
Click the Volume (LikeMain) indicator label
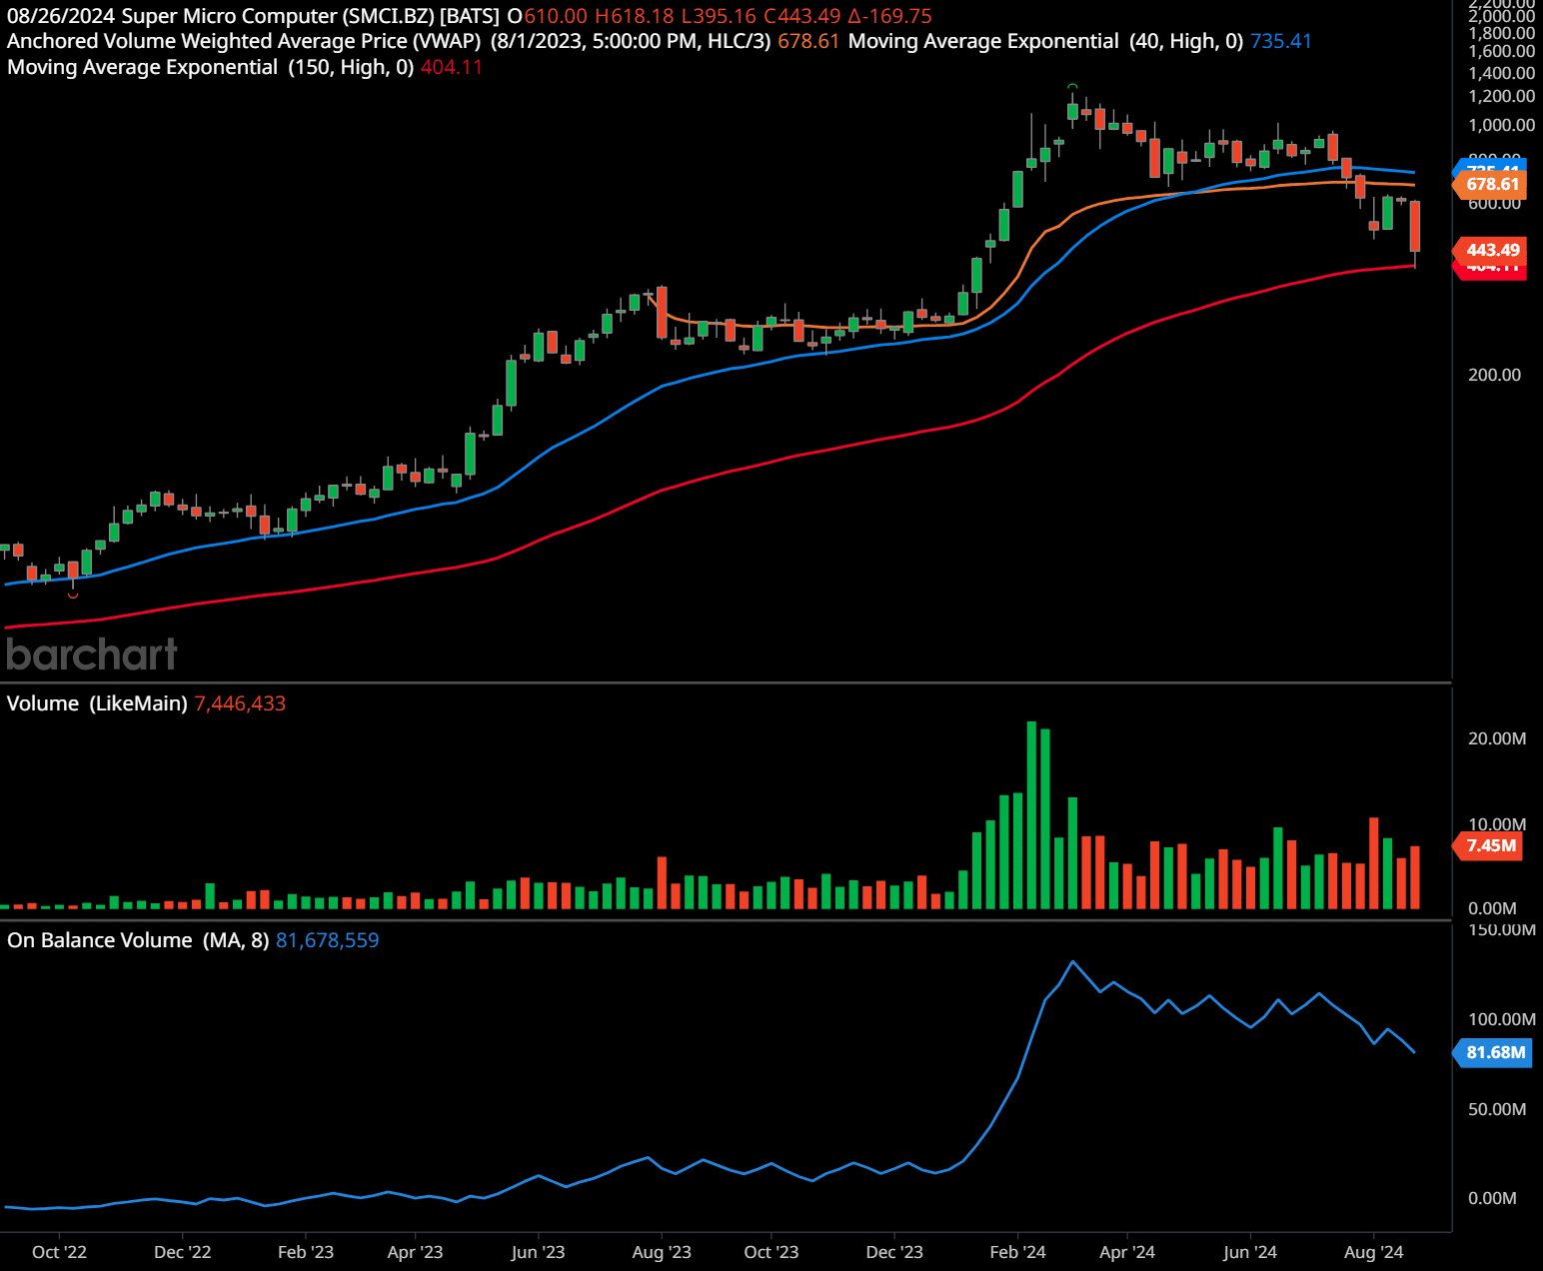tap(97, 703)
